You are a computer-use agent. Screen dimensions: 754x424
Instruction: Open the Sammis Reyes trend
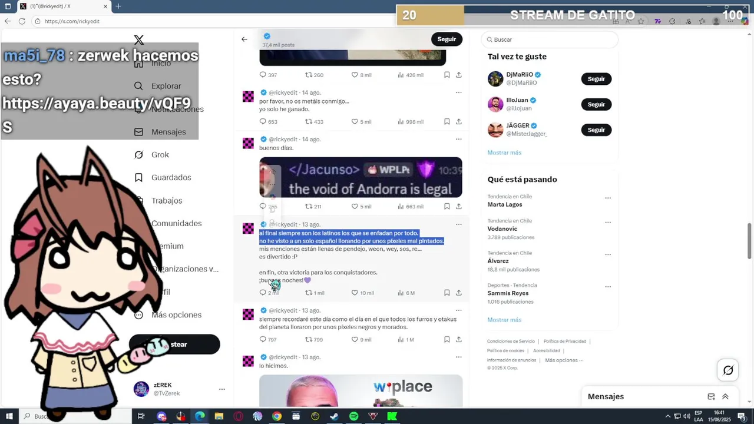(508, 293)
